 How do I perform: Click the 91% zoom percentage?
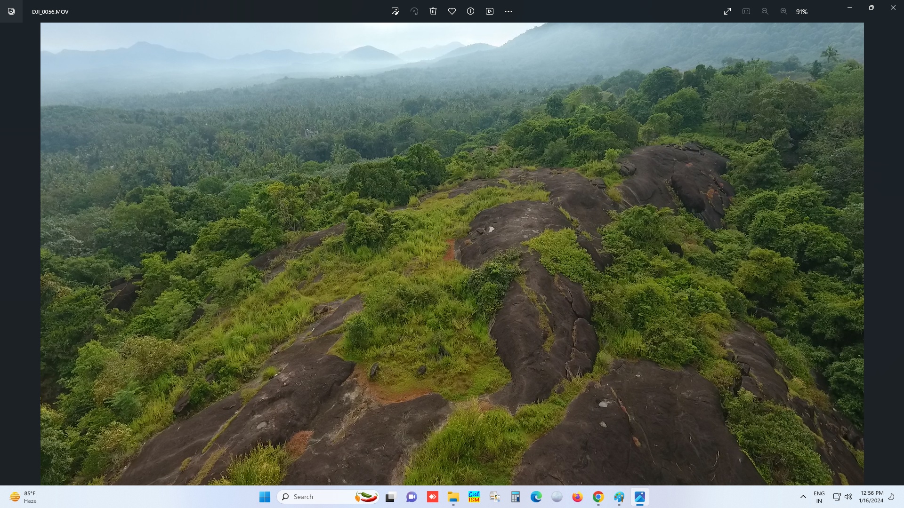[x=802, y=12]
